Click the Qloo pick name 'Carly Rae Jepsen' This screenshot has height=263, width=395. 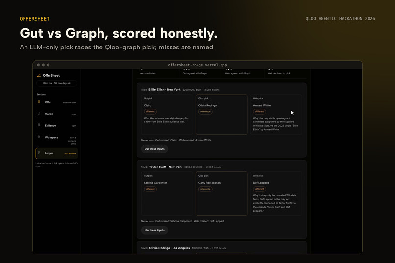pos(209,183)
